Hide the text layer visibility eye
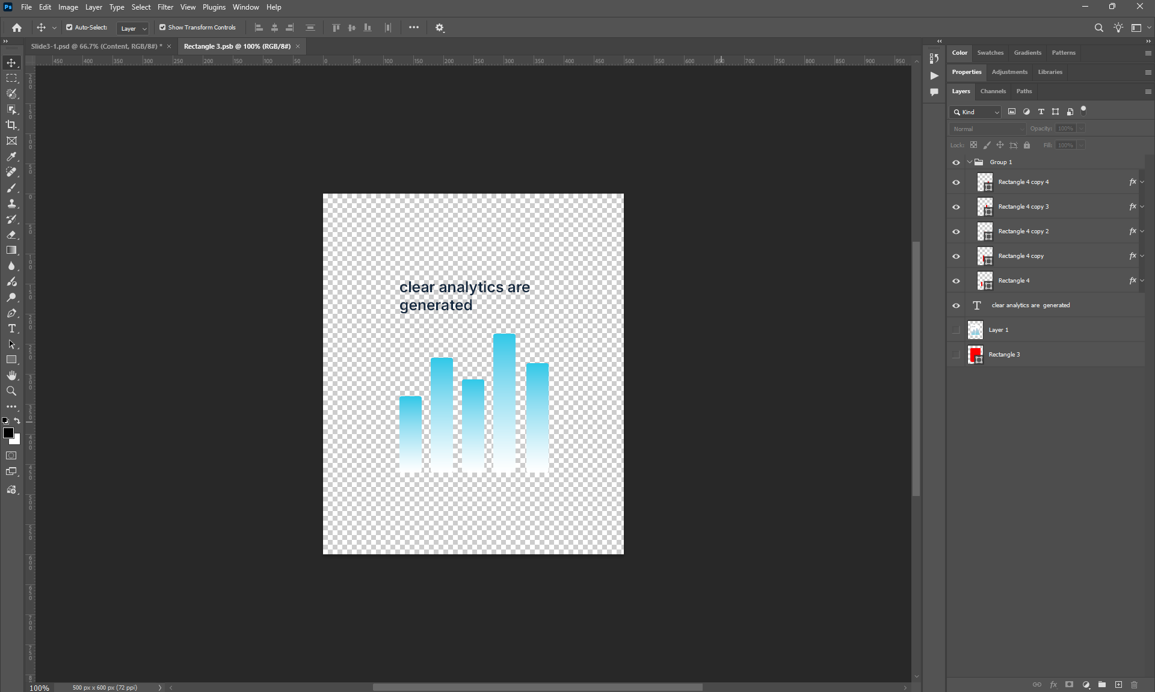This screenshot has height=692, width=1155. click(956, 305)
